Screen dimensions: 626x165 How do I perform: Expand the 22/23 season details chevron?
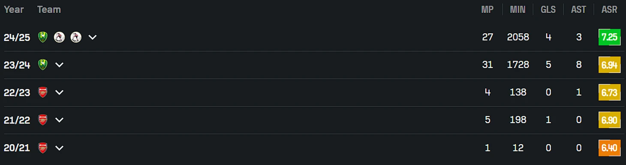point(59,93)
